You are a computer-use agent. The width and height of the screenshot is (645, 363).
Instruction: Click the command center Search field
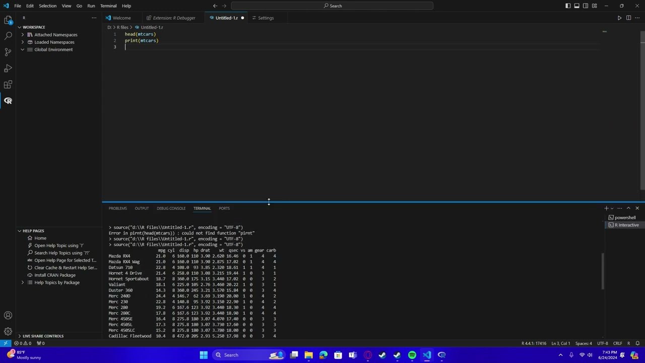(x=332, y=6)
